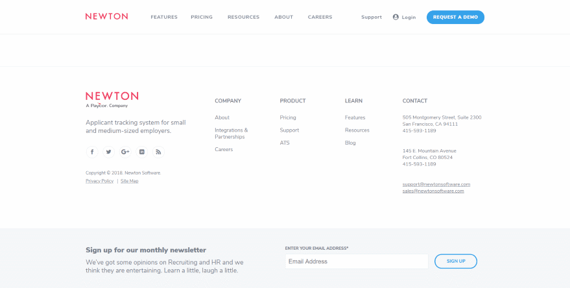
Task: Open the Resources link under Learn
Action: tap(357, 130)
